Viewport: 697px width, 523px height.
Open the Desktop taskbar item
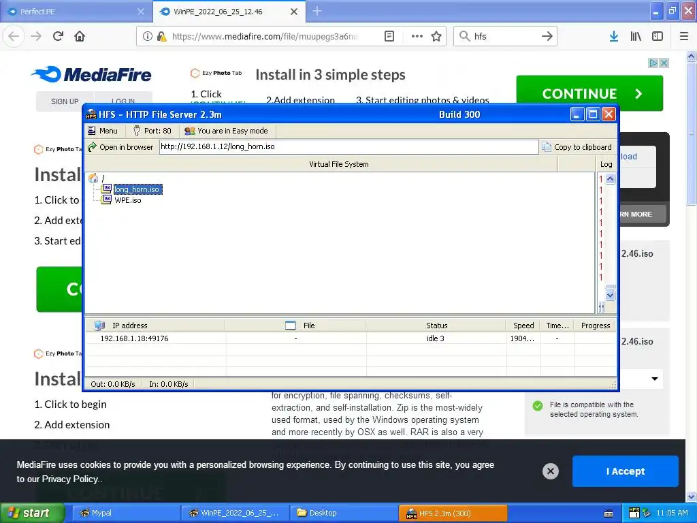[x=344, y=513]
